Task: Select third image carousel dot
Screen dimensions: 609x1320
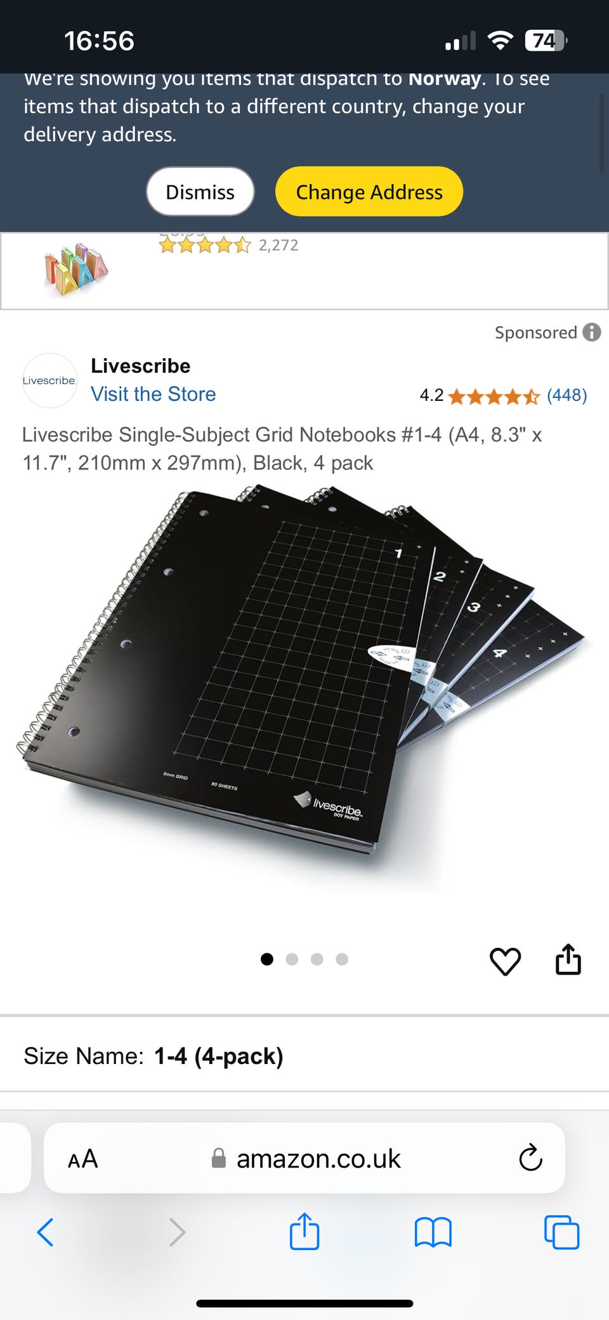Action: pyautogui.click(x=317, y=959)
